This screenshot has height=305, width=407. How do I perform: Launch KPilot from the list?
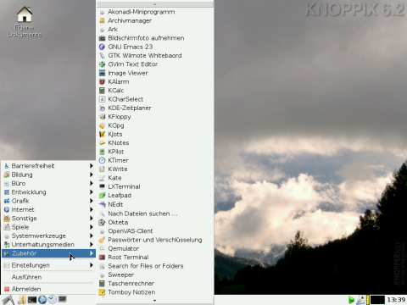click(155, 152)
